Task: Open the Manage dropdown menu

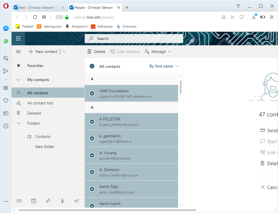Action: tap(158, 51)
